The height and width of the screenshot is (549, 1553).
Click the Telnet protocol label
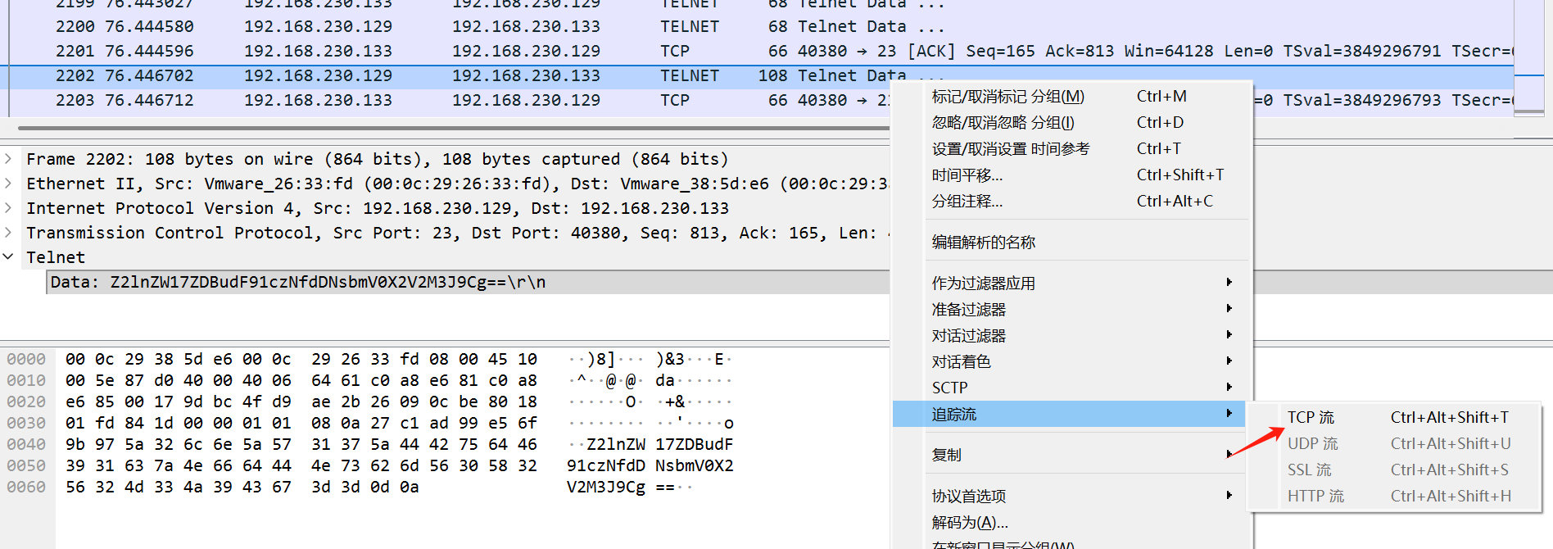pos(55,257)
